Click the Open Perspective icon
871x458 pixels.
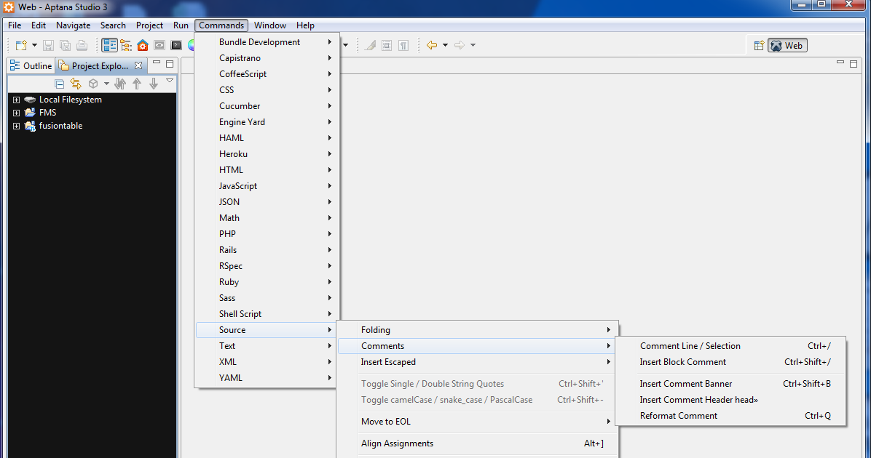759,46
